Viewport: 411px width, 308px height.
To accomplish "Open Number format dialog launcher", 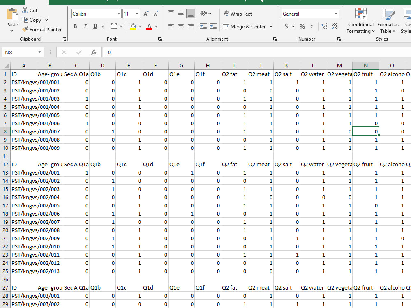I will pyautogui.click(x=339, y=39).
